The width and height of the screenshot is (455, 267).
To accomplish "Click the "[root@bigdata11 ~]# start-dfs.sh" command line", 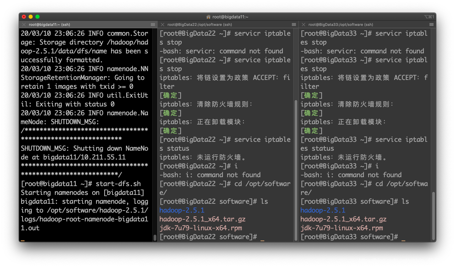I will [81, 184].
